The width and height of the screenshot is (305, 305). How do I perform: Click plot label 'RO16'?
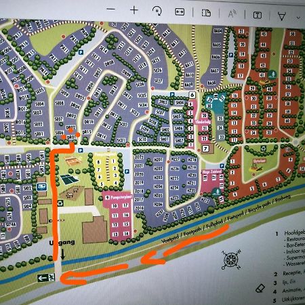click(21, 122)
